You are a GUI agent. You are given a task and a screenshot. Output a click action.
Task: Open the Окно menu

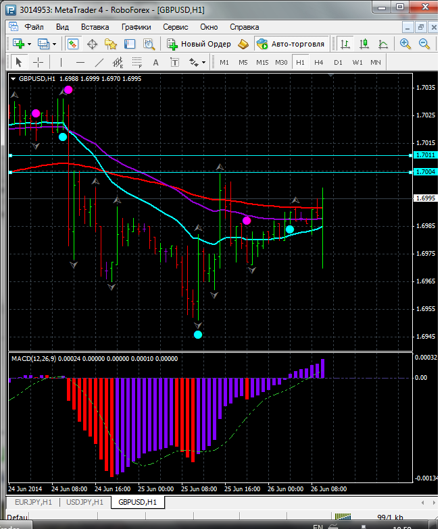209,27
